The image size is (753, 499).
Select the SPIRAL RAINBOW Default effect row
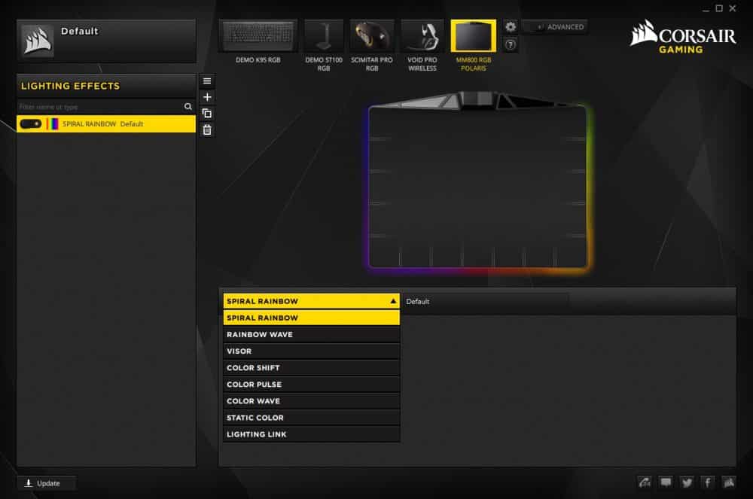[x=106, y=123]
